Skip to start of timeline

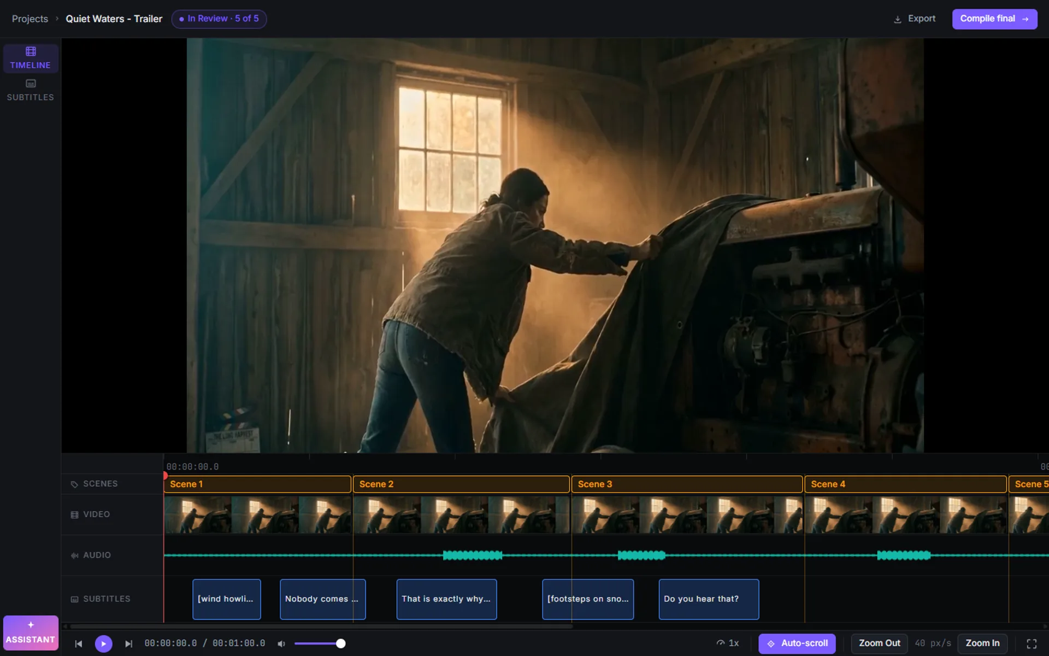click(79, 643)
